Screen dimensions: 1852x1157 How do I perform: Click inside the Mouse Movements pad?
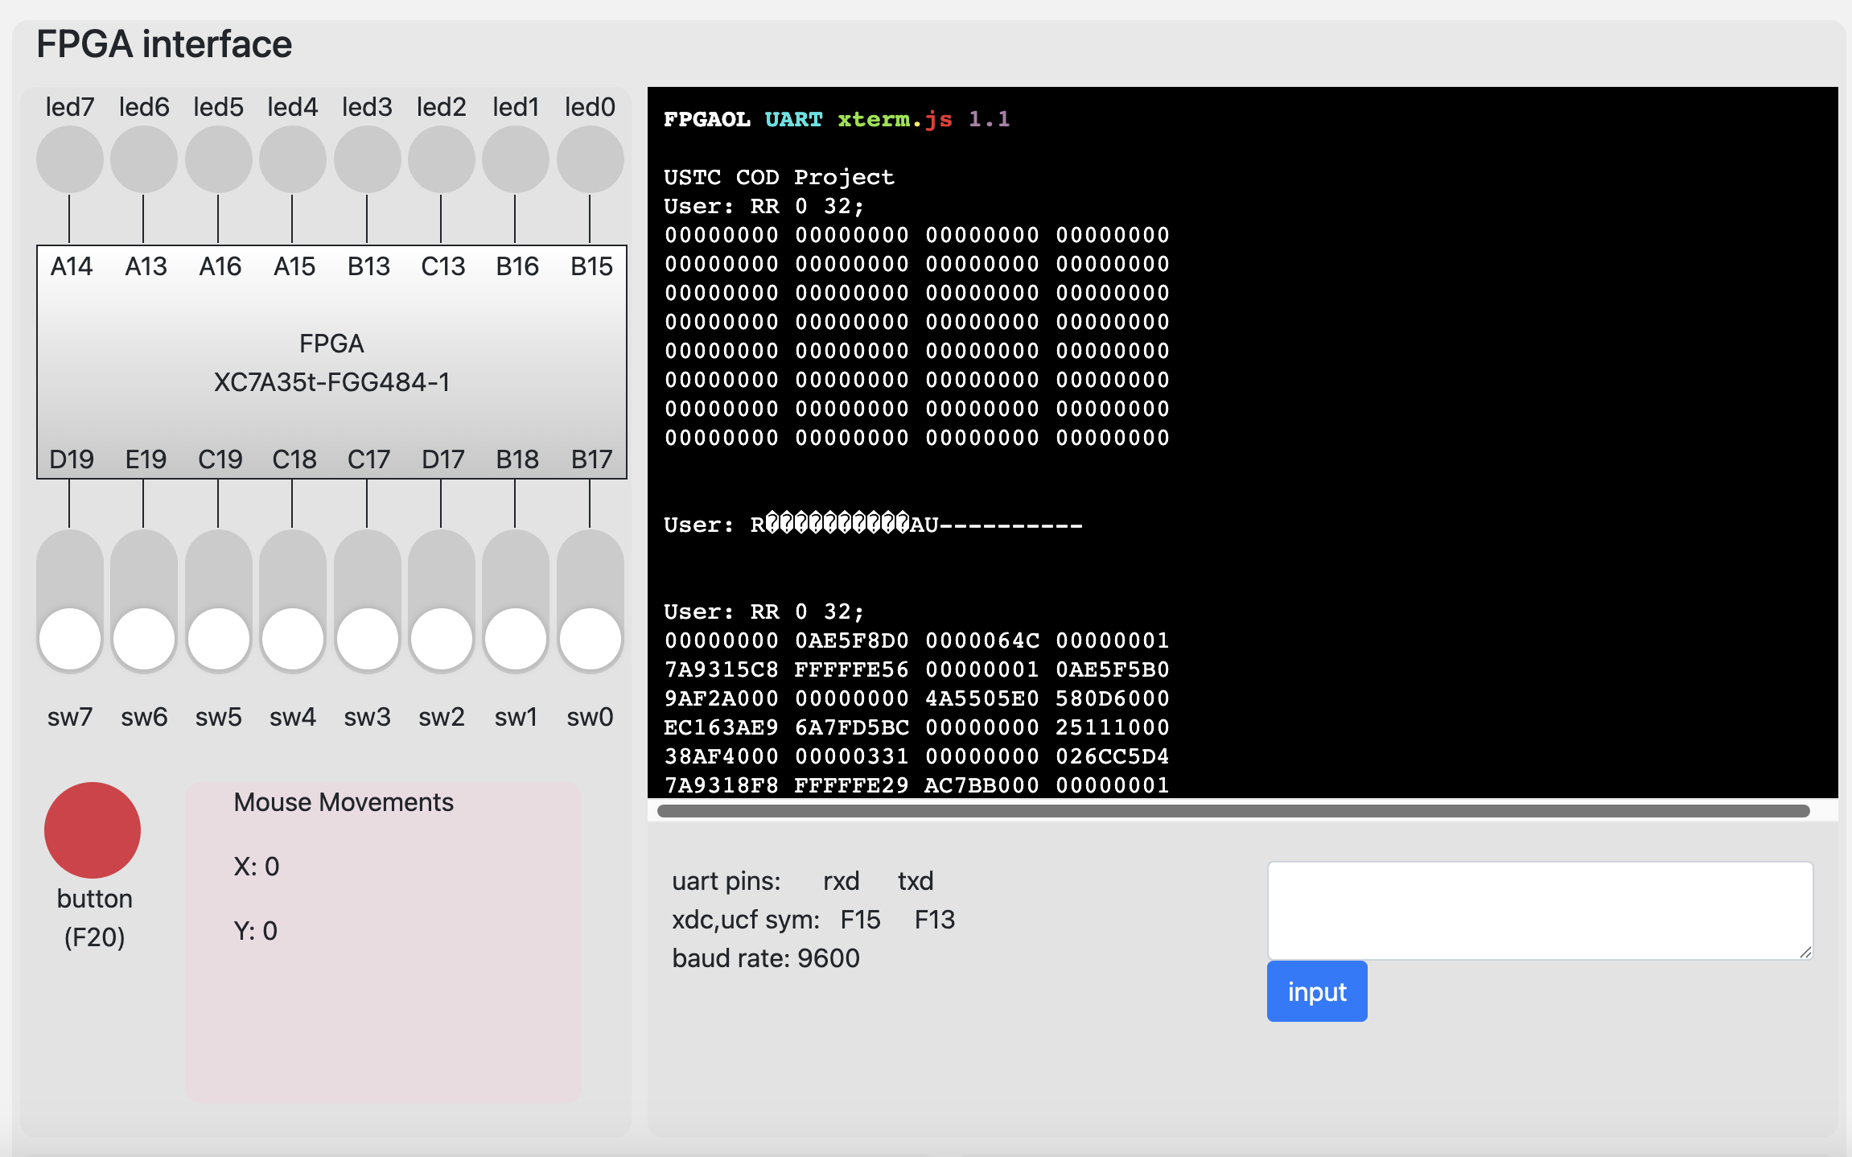point(383,966)
